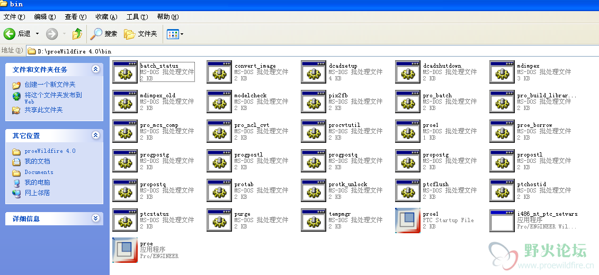Open 我的文档 link
Screen dimensions: 599x275
(38, 161)
